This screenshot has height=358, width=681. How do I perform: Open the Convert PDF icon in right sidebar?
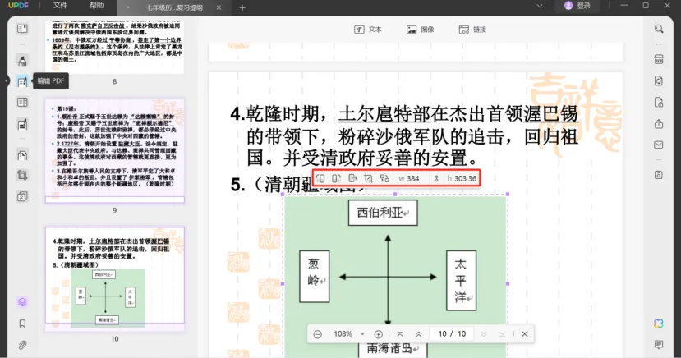click(x=659, y=80)
